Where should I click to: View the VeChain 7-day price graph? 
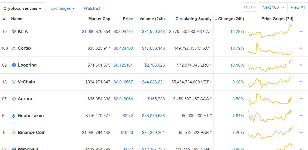(270, 82)
